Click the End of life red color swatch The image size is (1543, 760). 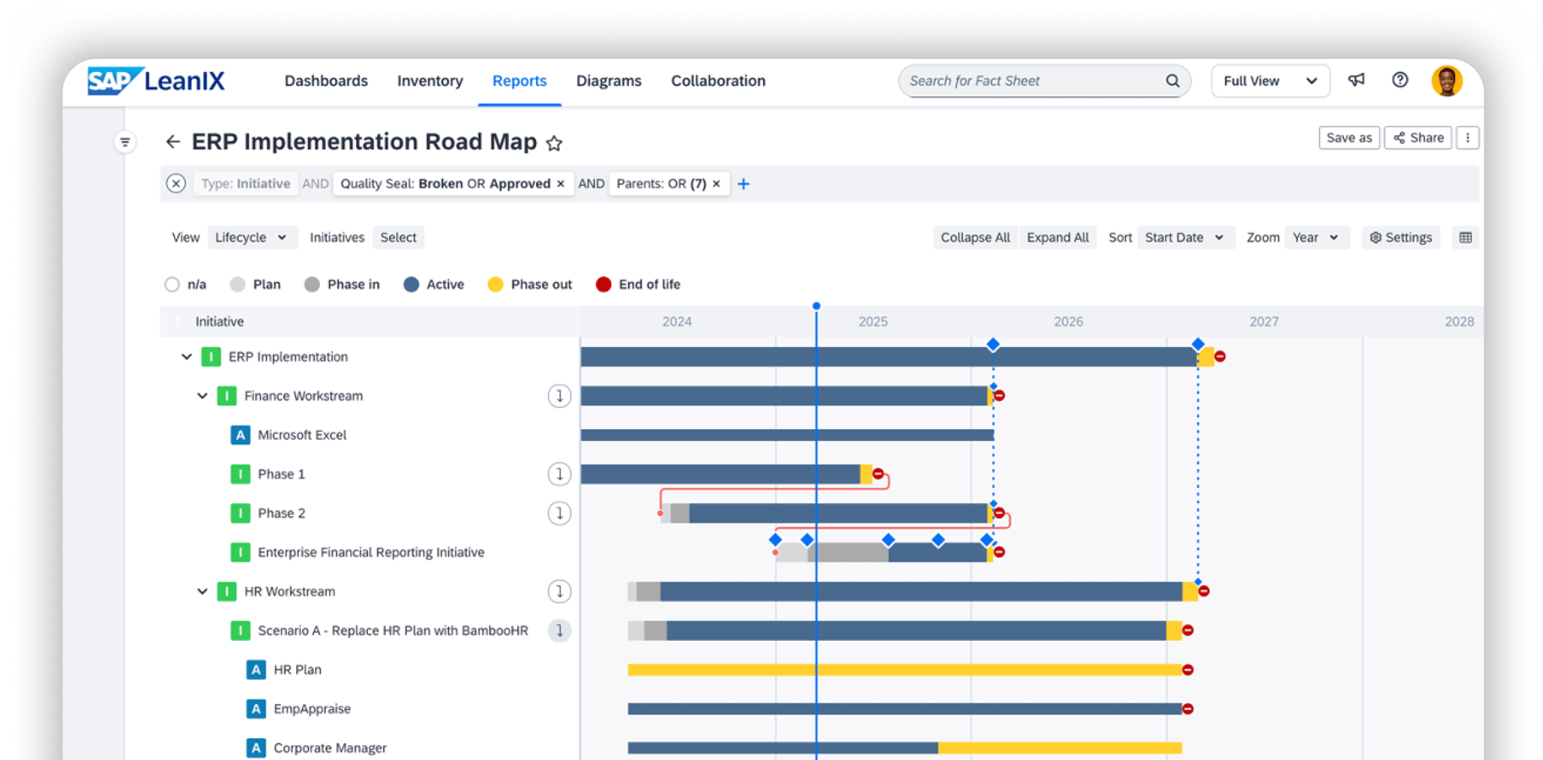tap(604, 284)
